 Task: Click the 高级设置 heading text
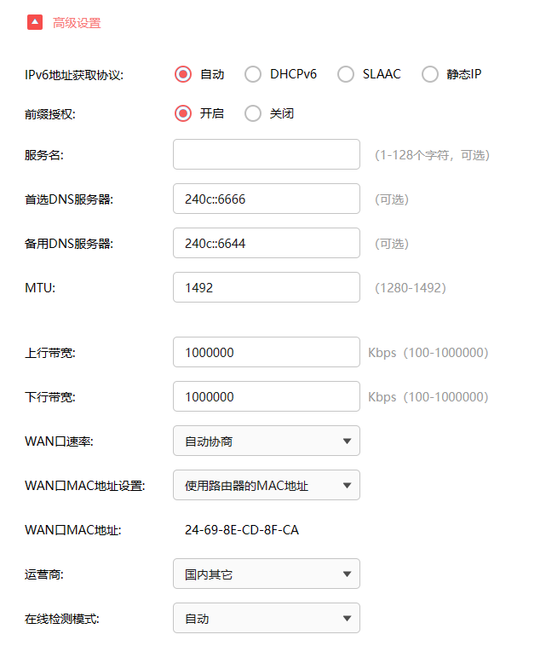[77, 23]
